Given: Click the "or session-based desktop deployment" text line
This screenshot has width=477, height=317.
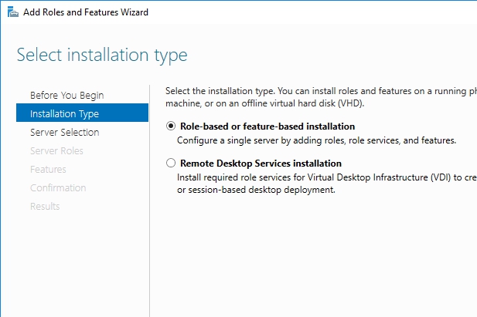Looking at the screenshot, I should (x=255, y=190).
